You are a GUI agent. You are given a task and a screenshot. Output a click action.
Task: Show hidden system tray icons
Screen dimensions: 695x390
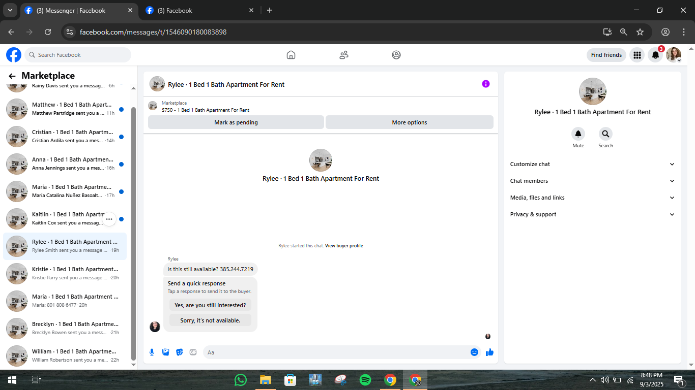(x=593, y=380)
